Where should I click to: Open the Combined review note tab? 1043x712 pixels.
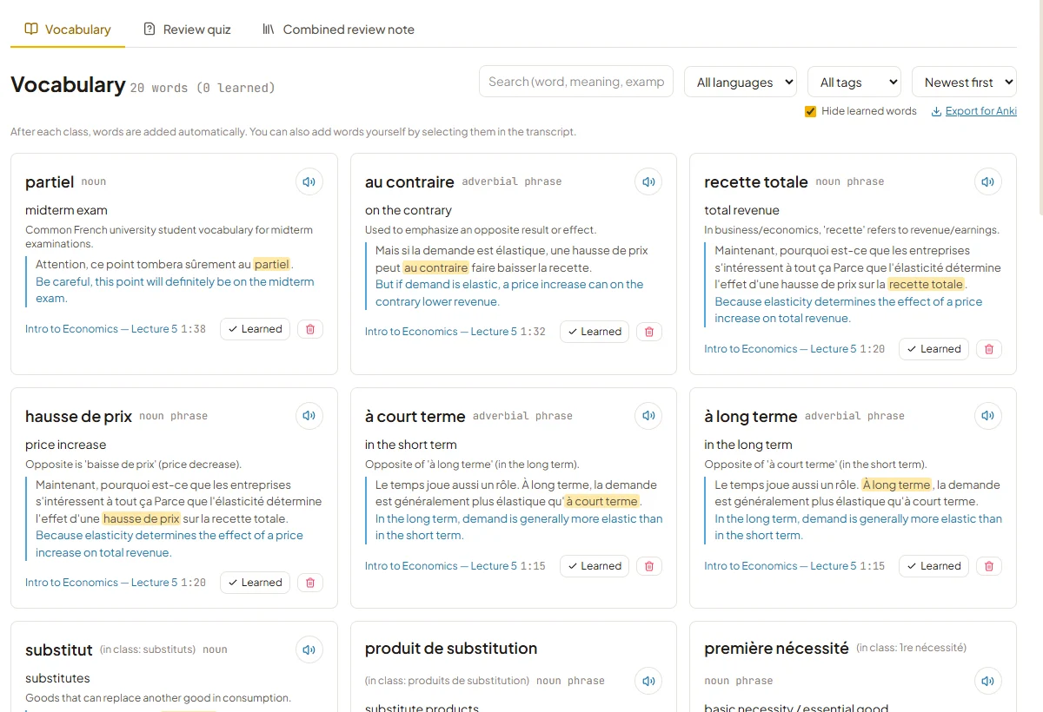338,30
